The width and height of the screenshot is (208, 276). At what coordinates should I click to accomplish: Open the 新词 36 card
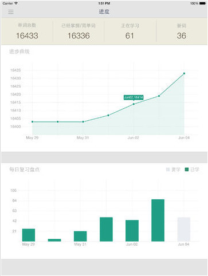tap(182, 31)
